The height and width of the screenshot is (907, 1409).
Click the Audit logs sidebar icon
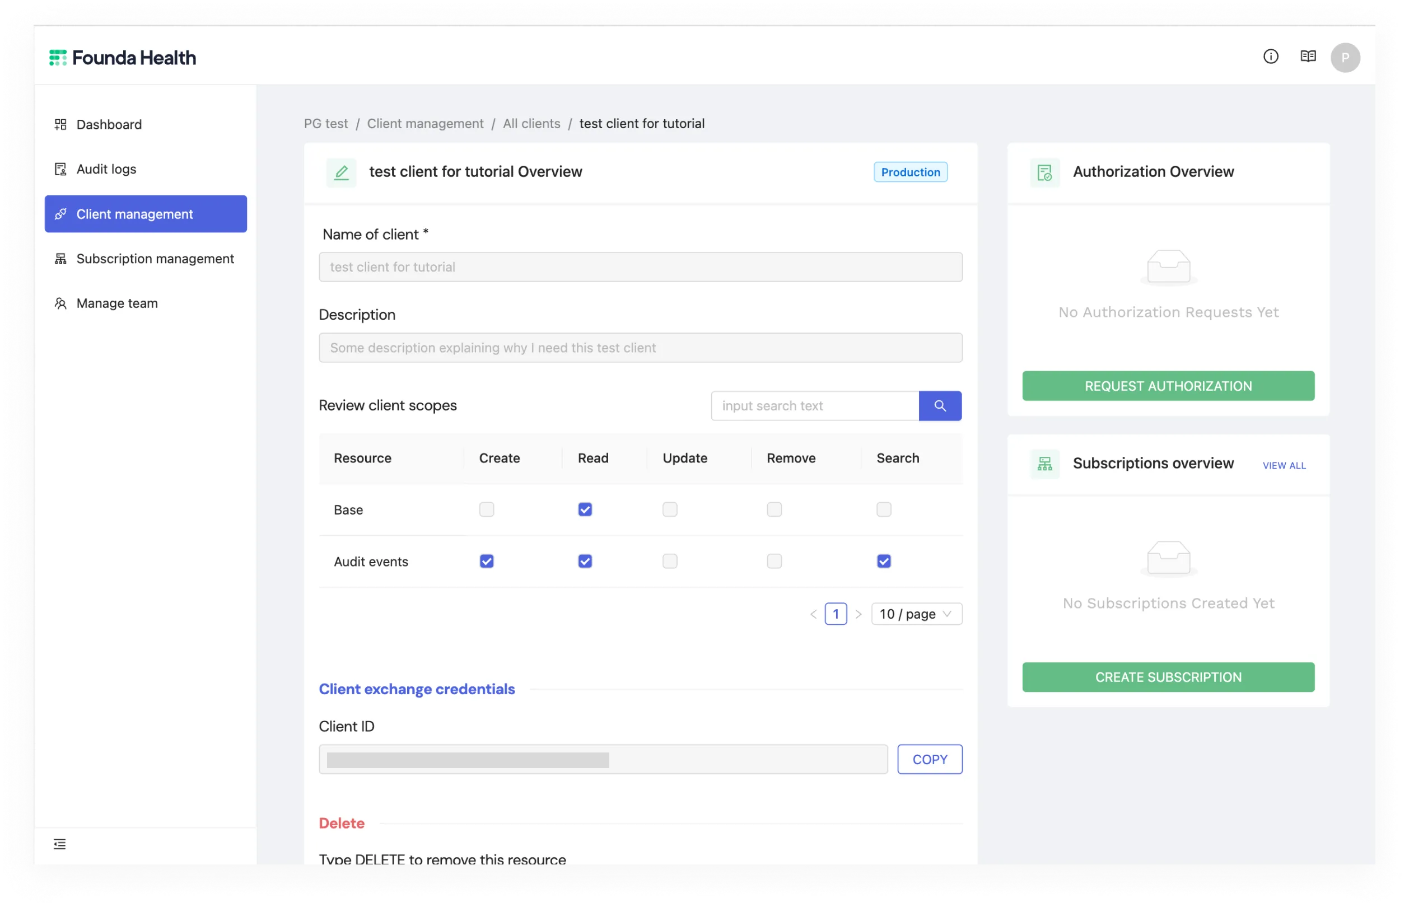[60, 169]
